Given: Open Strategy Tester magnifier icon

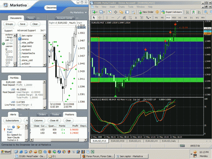Looking at the screenshot, I should [133, 12].
